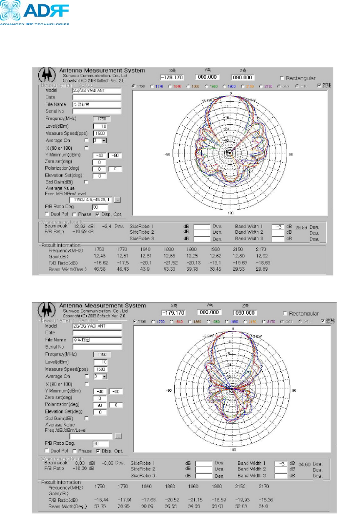Viewport: 338px width, 514px height.
Task: Click the ADRF Advanced RF Technologies logo
Action: [35, 13]
